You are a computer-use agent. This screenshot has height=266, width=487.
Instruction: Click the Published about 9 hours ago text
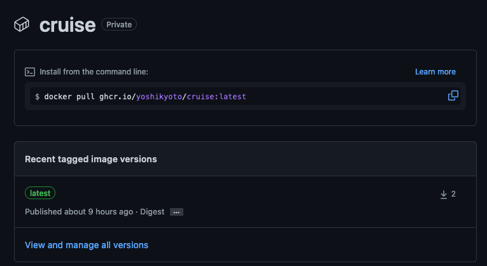[x=79, y=212]
